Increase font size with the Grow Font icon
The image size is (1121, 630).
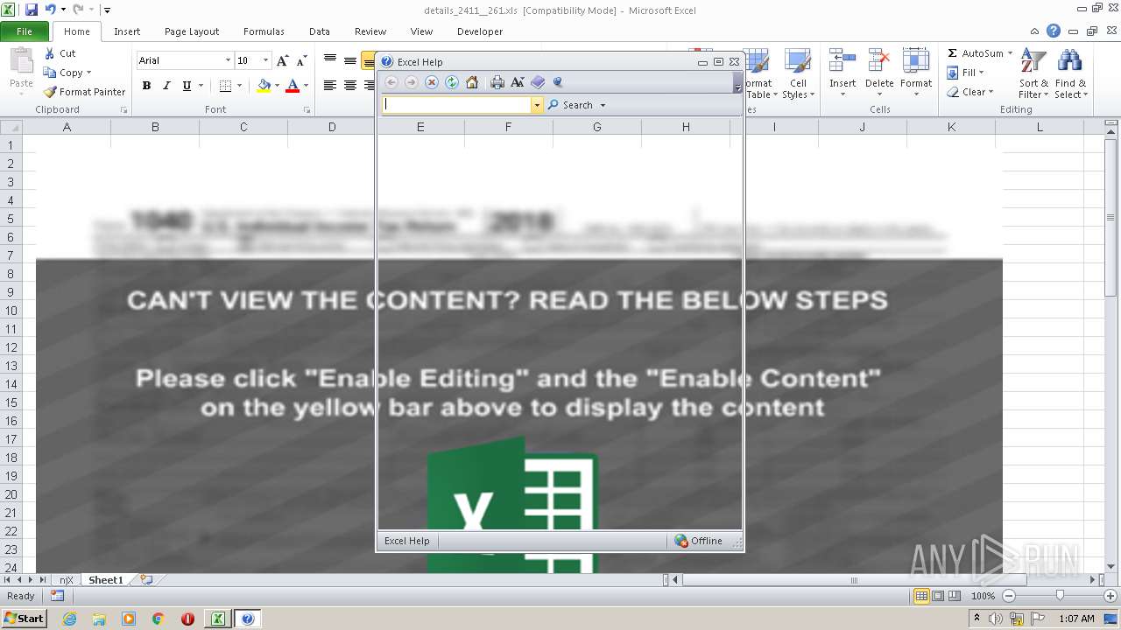coord(282,60)
